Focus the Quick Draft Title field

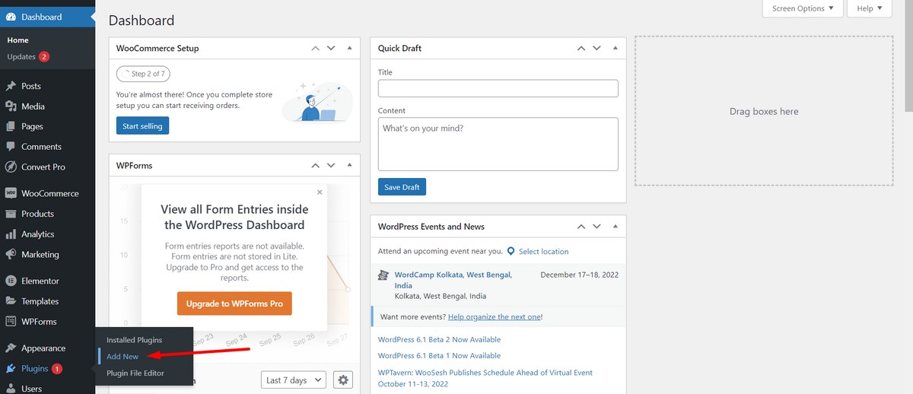(498, 88)
